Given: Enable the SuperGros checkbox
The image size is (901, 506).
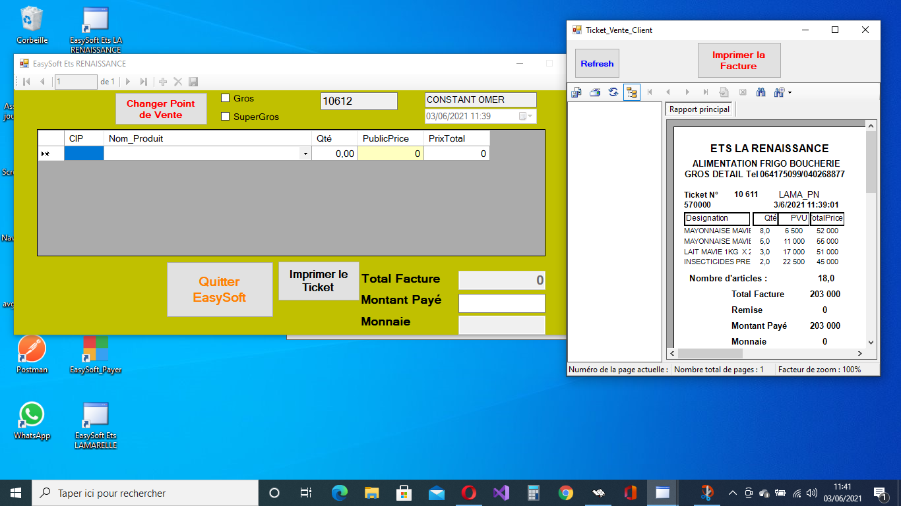Looking at the screenshot, I should click(x=225, y=117).
